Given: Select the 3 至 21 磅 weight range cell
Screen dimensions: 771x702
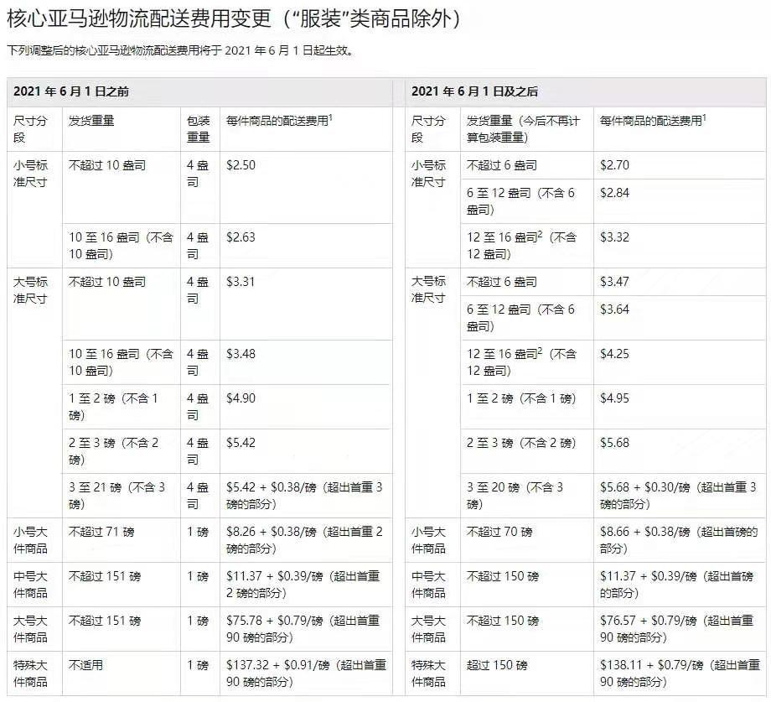Looking at the screenshot, I should coord(116,496).
